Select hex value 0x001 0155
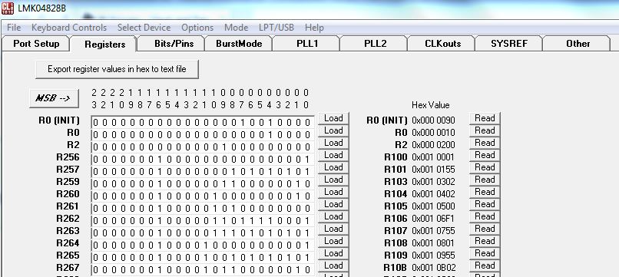The image size is (619, 277). click(433, 170)
